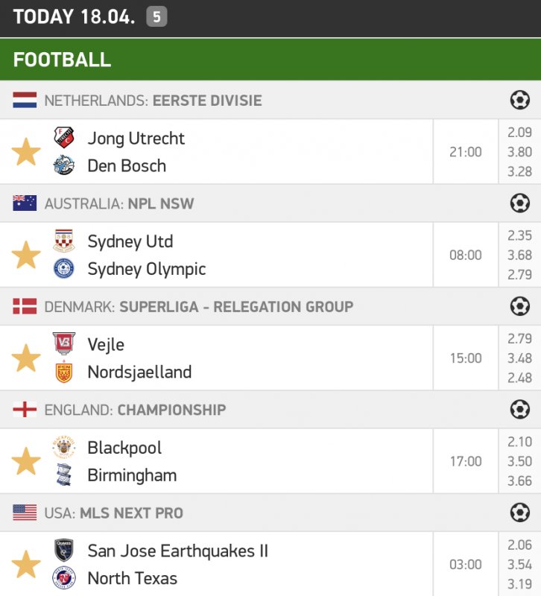Click the Netherlands flag icon
541x596 pixels.
pos(25,100)
